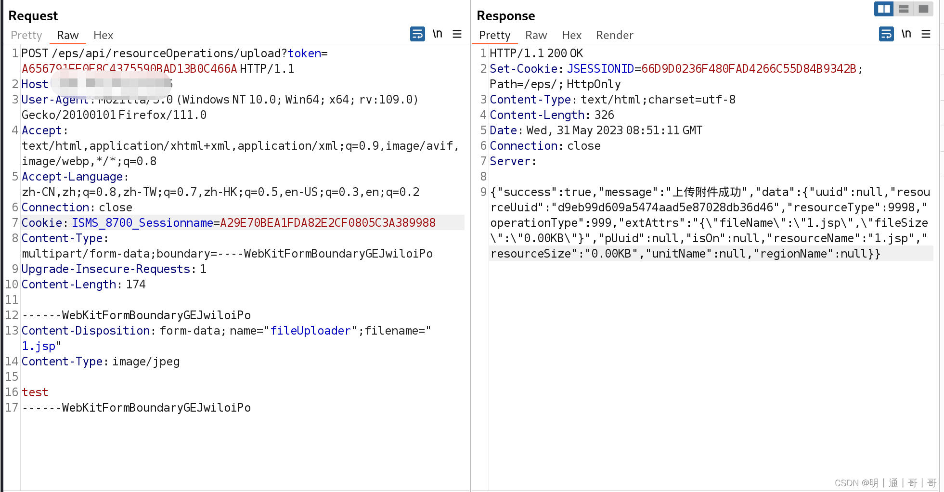Click the HTTP/1.1 200 OK status line
944x492 pixels.
tap(536, 53)
